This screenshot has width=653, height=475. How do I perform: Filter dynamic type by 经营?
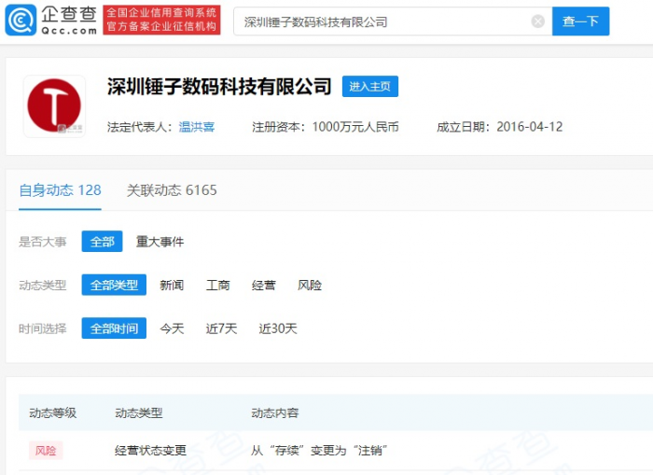(x=263, y=286)
